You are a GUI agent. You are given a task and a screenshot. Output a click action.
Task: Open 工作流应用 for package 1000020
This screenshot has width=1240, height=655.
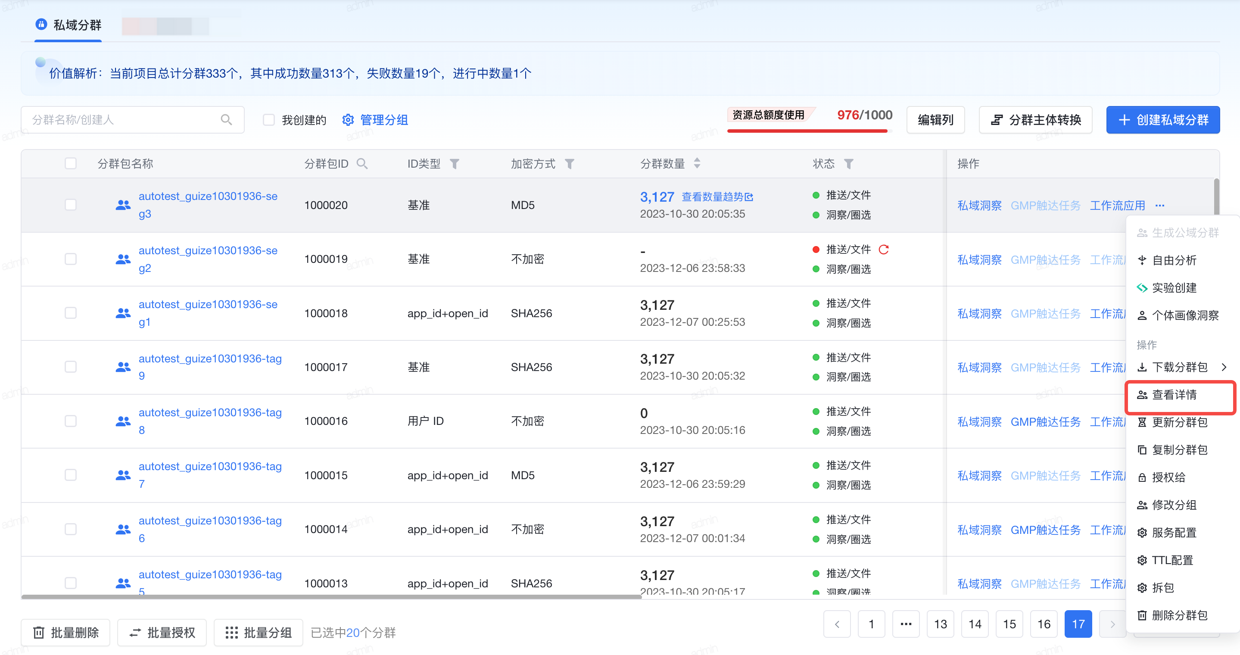[1117, 206]
